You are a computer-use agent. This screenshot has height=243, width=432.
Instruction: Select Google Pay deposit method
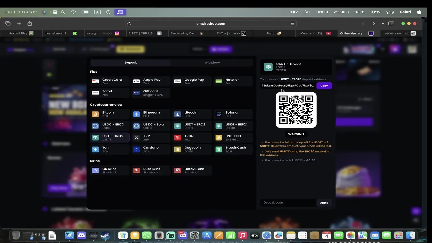192,81
